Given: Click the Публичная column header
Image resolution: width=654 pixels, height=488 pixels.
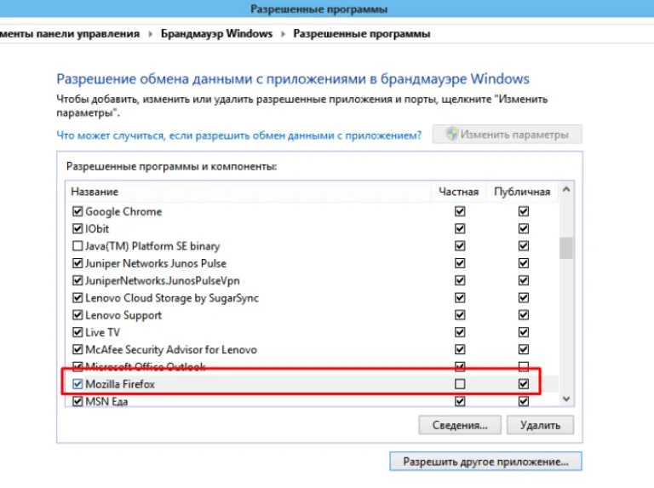Looking at the screenshot, I should (x=522, y=192).
